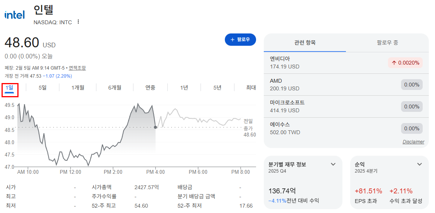
Task: Click the 136.74억 revenue figure
Action: (x=282, y=191)
